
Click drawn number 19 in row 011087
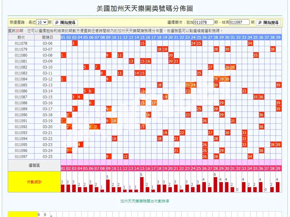click(165, 97)
